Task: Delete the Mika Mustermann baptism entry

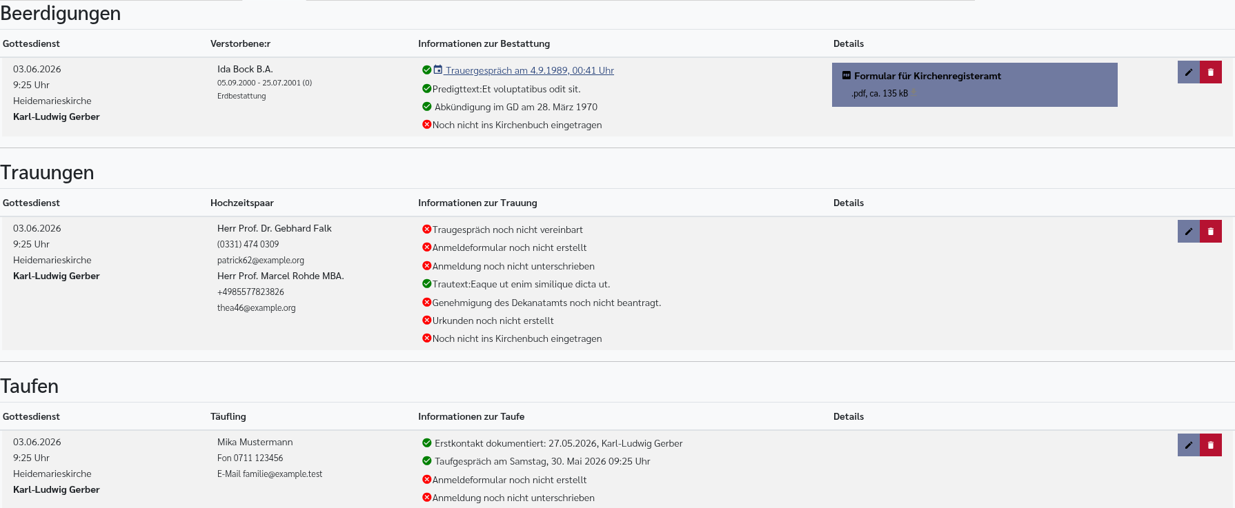Action: point(1211,445)
